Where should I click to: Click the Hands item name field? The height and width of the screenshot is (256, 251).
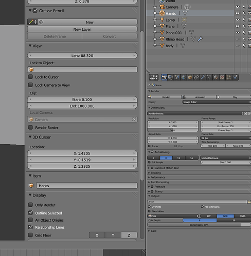point(87,186)
